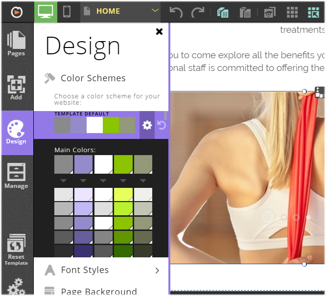Select the darkest green bottom-row shade

pyautogui.click(x=123, y=251)
